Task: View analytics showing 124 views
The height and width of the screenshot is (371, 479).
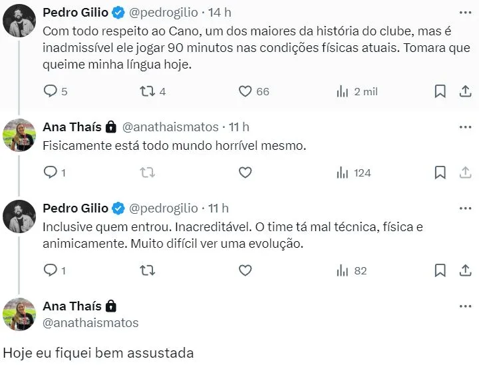Action: point(343,173)
